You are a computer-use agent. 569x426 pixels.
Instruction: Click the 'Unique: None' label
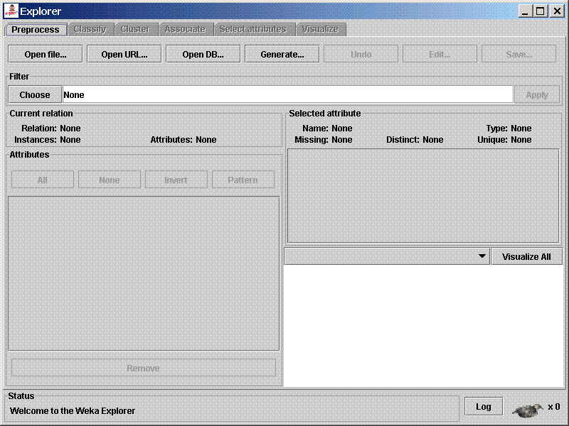(x=504, y=139)
